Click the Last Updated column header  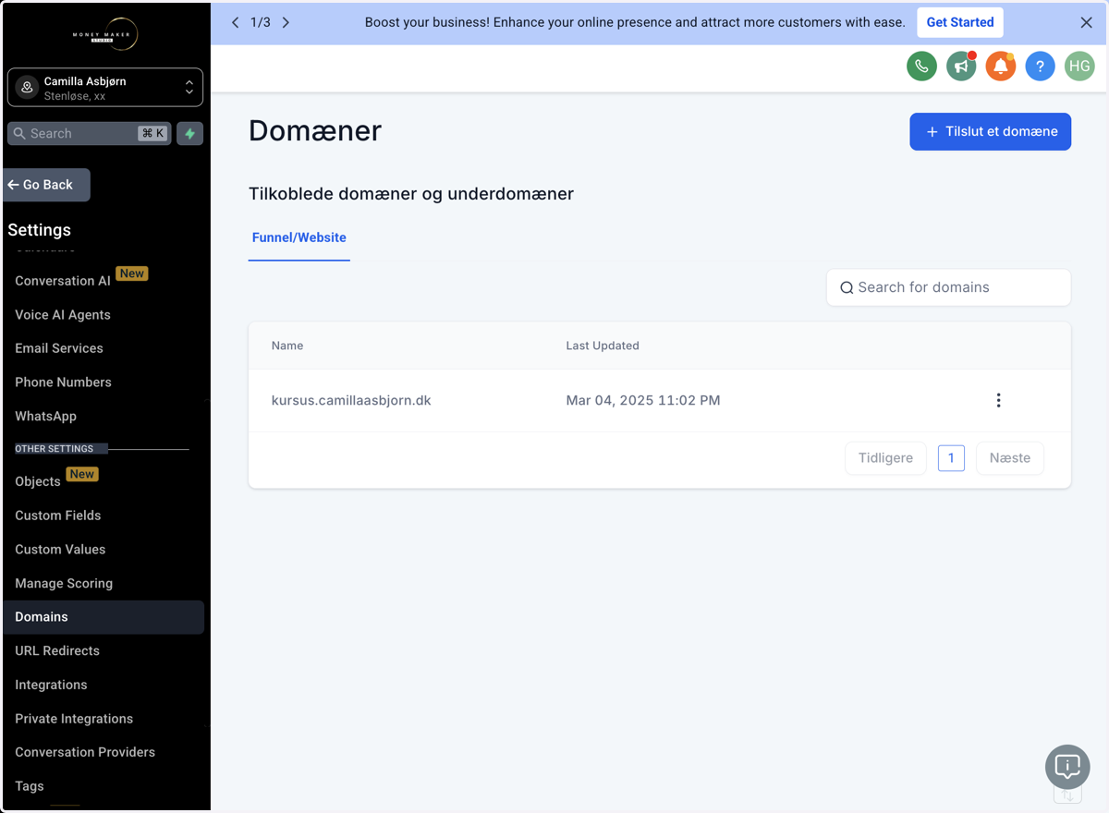pyautogui.click(x=603, y=346)
